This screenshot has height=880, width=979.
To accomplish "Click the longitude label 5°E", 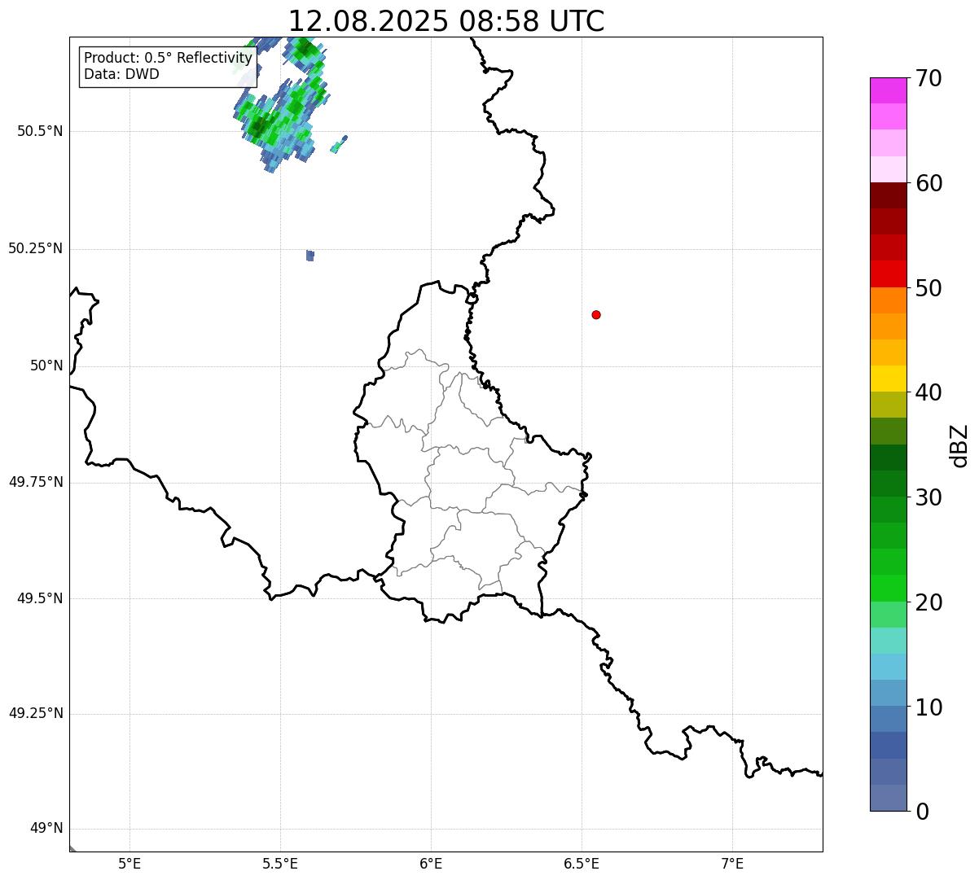I will (x=130, y=863).
